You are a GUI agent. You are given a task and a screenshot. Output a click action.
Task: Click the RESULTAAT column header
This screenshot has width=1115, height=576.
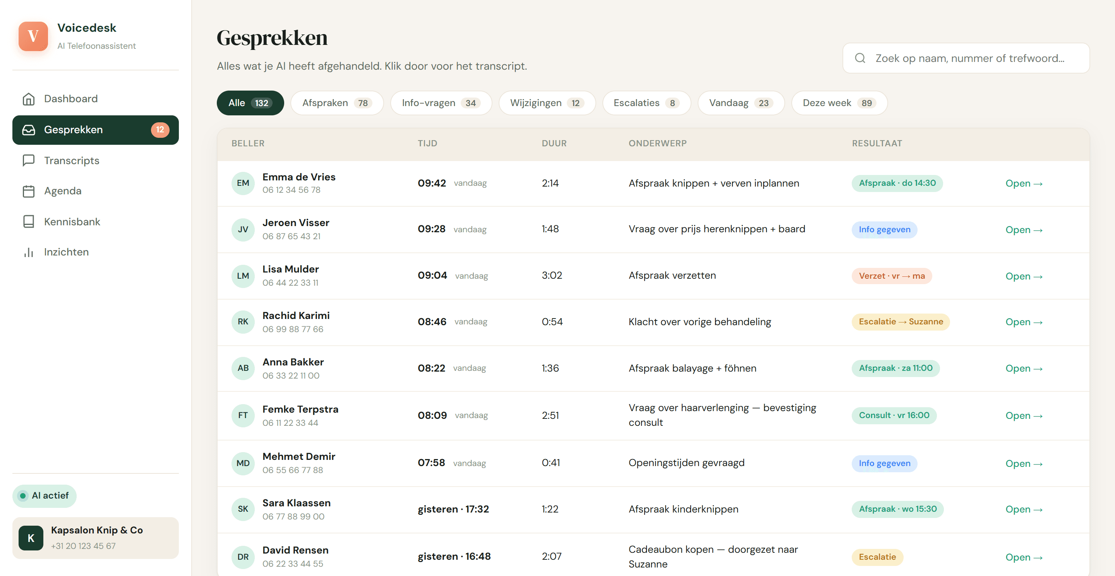click(x=877, y=143)
